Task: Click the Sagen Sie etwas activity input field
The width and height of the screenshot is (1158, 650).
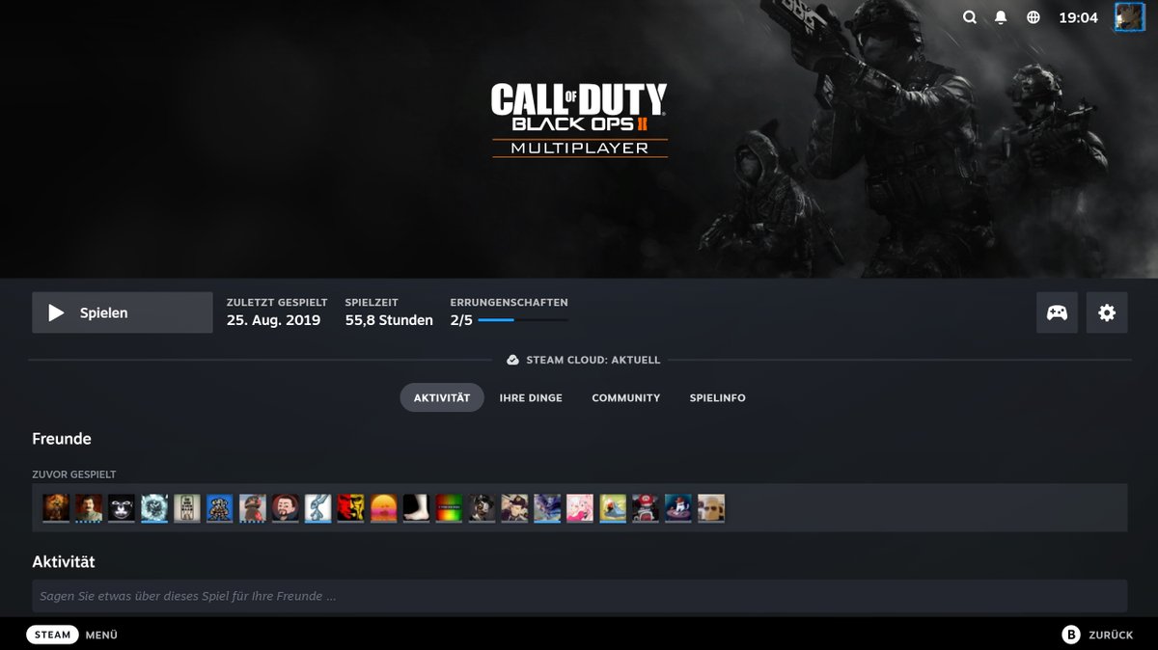Action: [579, 596]
